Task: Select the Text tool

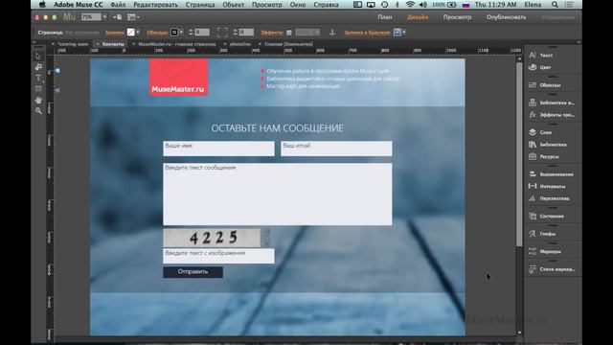Action: (38, 78)
